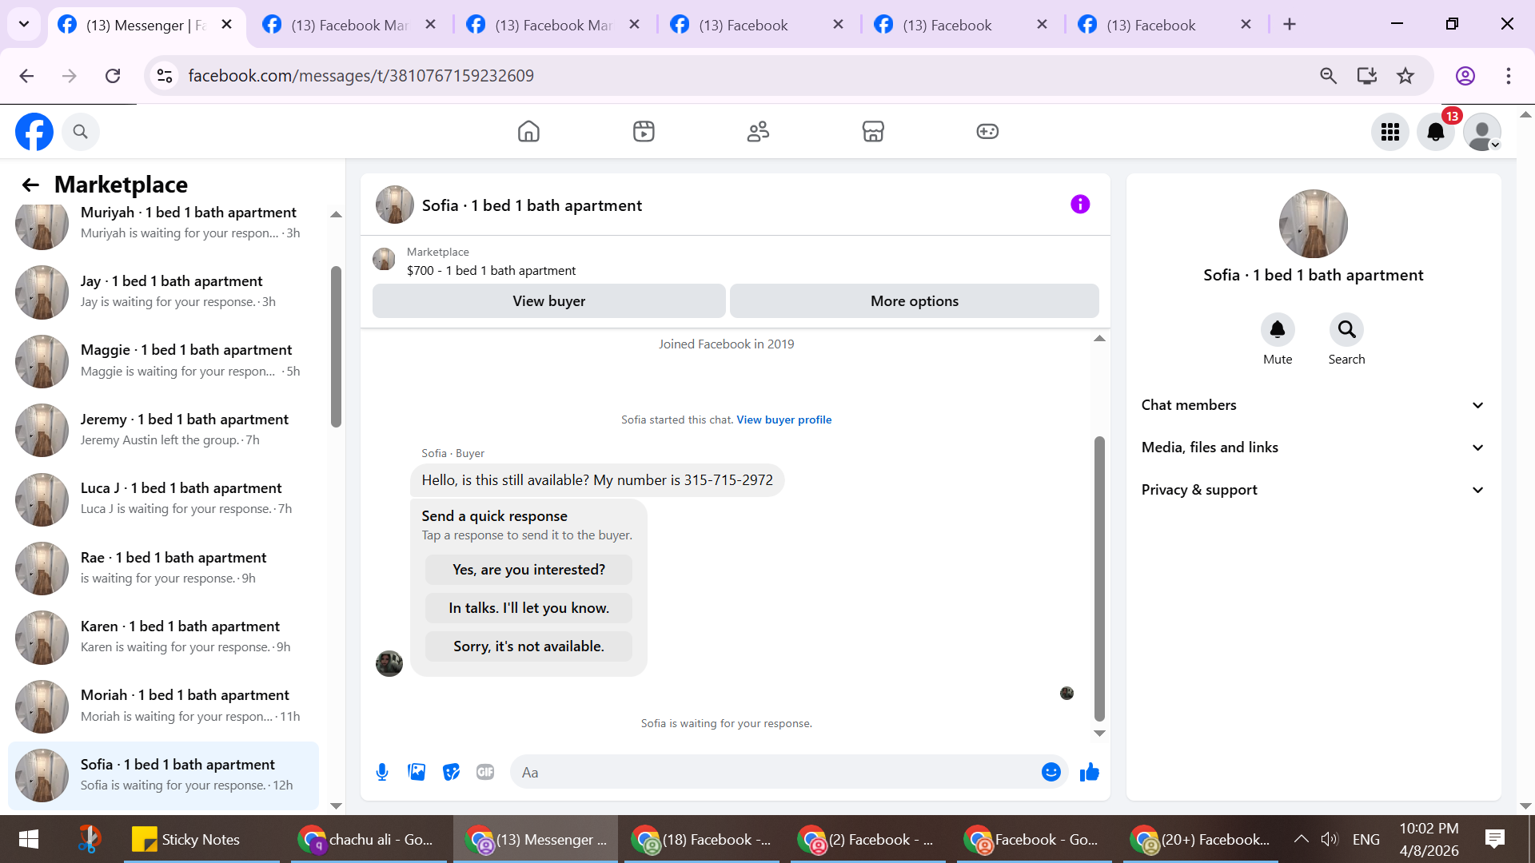Viewport: 1535px width, 863px height.
Task: Expand the Chat members section
Action: coord(1313,405)
